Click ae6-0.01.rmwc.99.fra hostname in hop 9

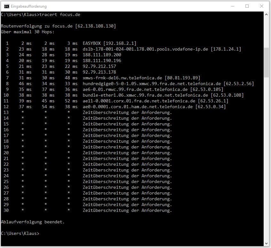[135, 89]
